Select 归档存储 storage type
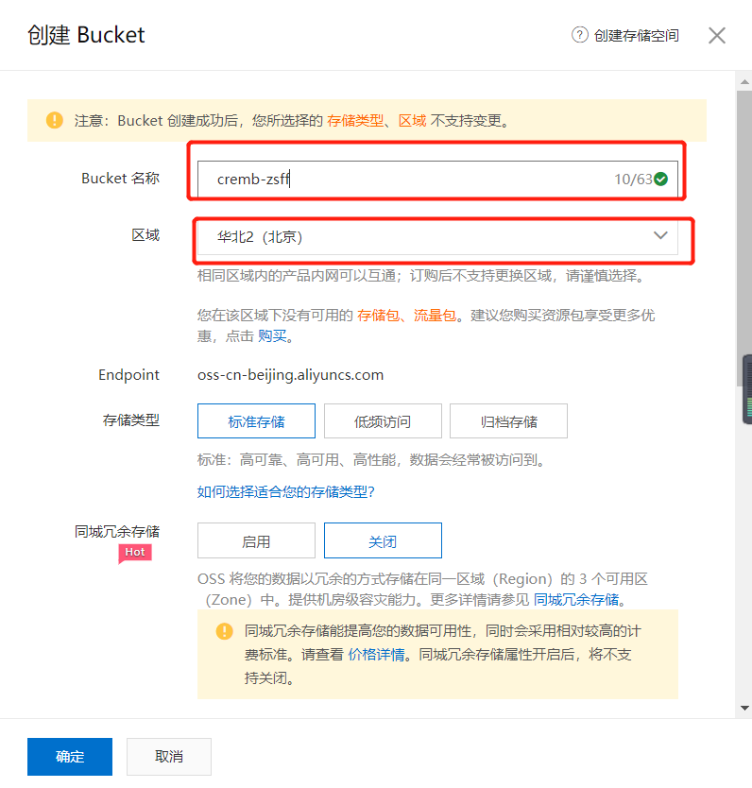 (508, 421)
